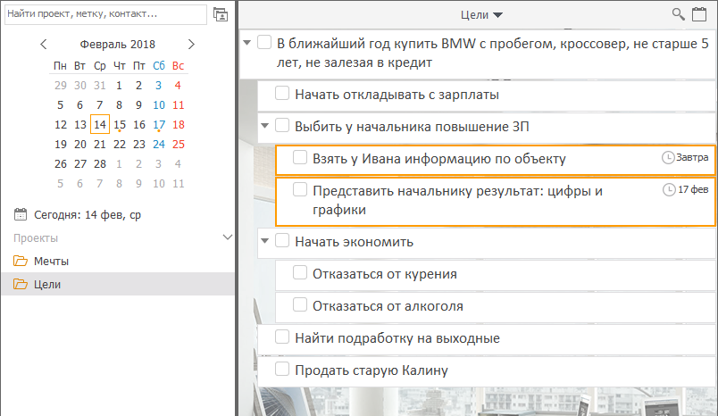
Task: Check 'Представить начальнику результат' checkbox
Action: [300, 189]
